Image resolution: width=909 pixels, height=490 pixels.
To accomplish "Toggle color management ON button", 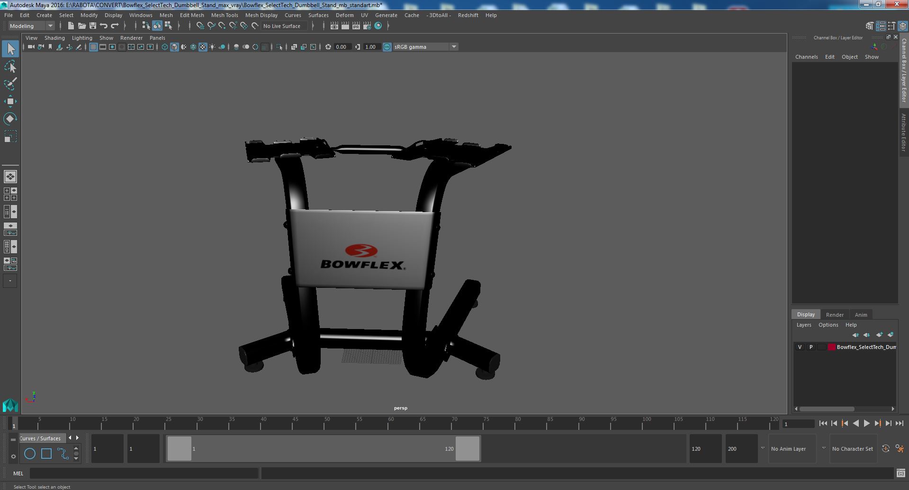I will click(387, 47).
